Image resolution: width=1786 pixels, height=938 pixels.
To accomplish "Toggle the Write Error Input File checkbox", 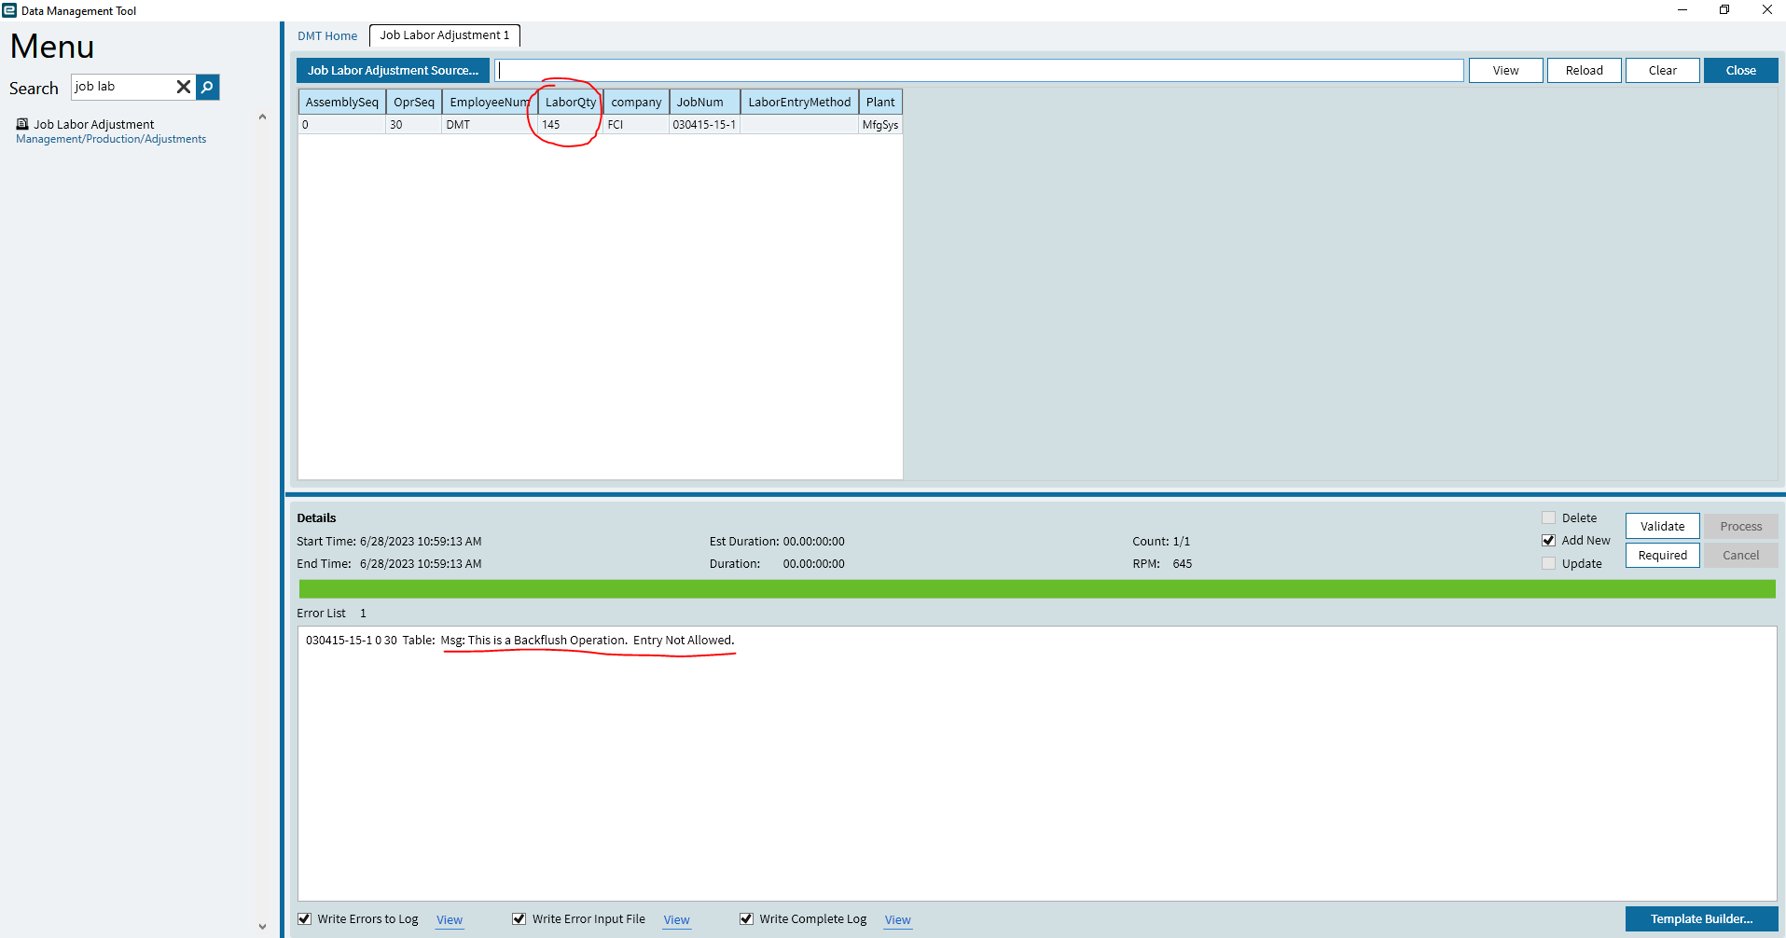I will [x=519, y=918].
